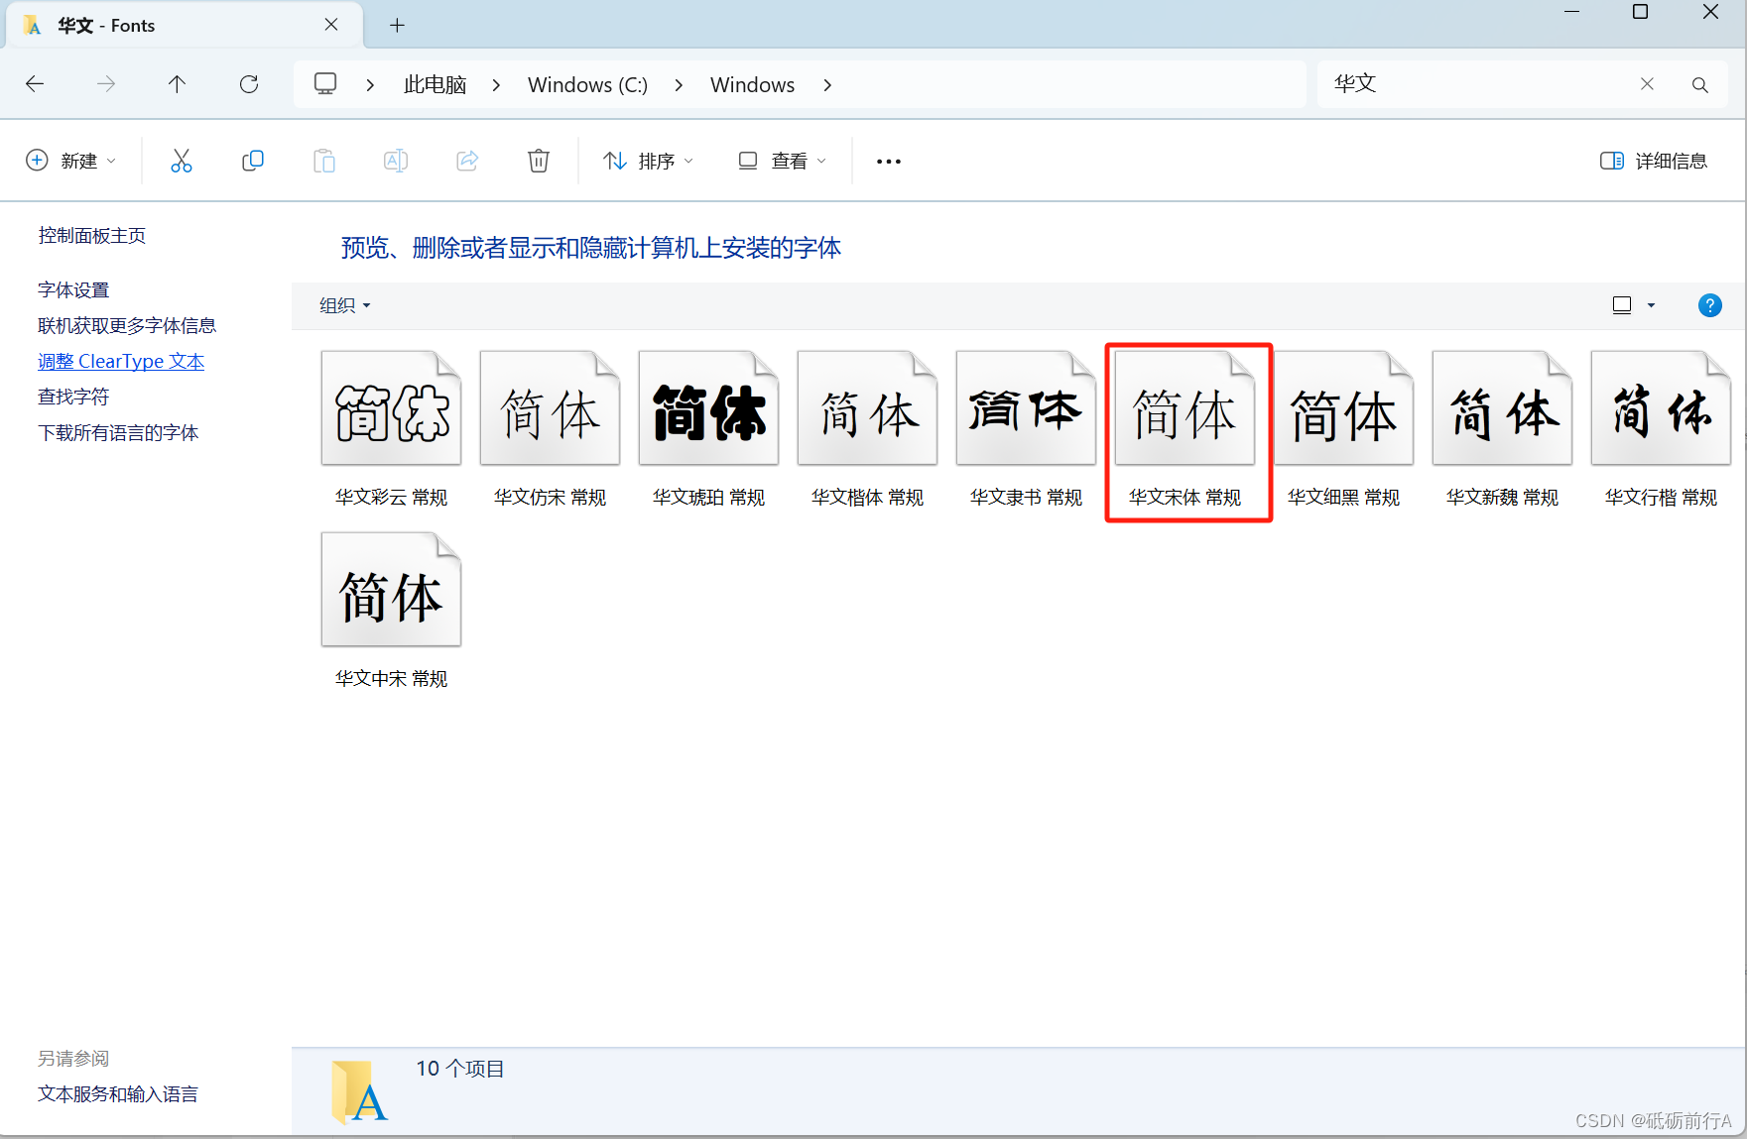
Task: Select the 华文新魏 常规 font
Action: click(x=1503, y=429)
